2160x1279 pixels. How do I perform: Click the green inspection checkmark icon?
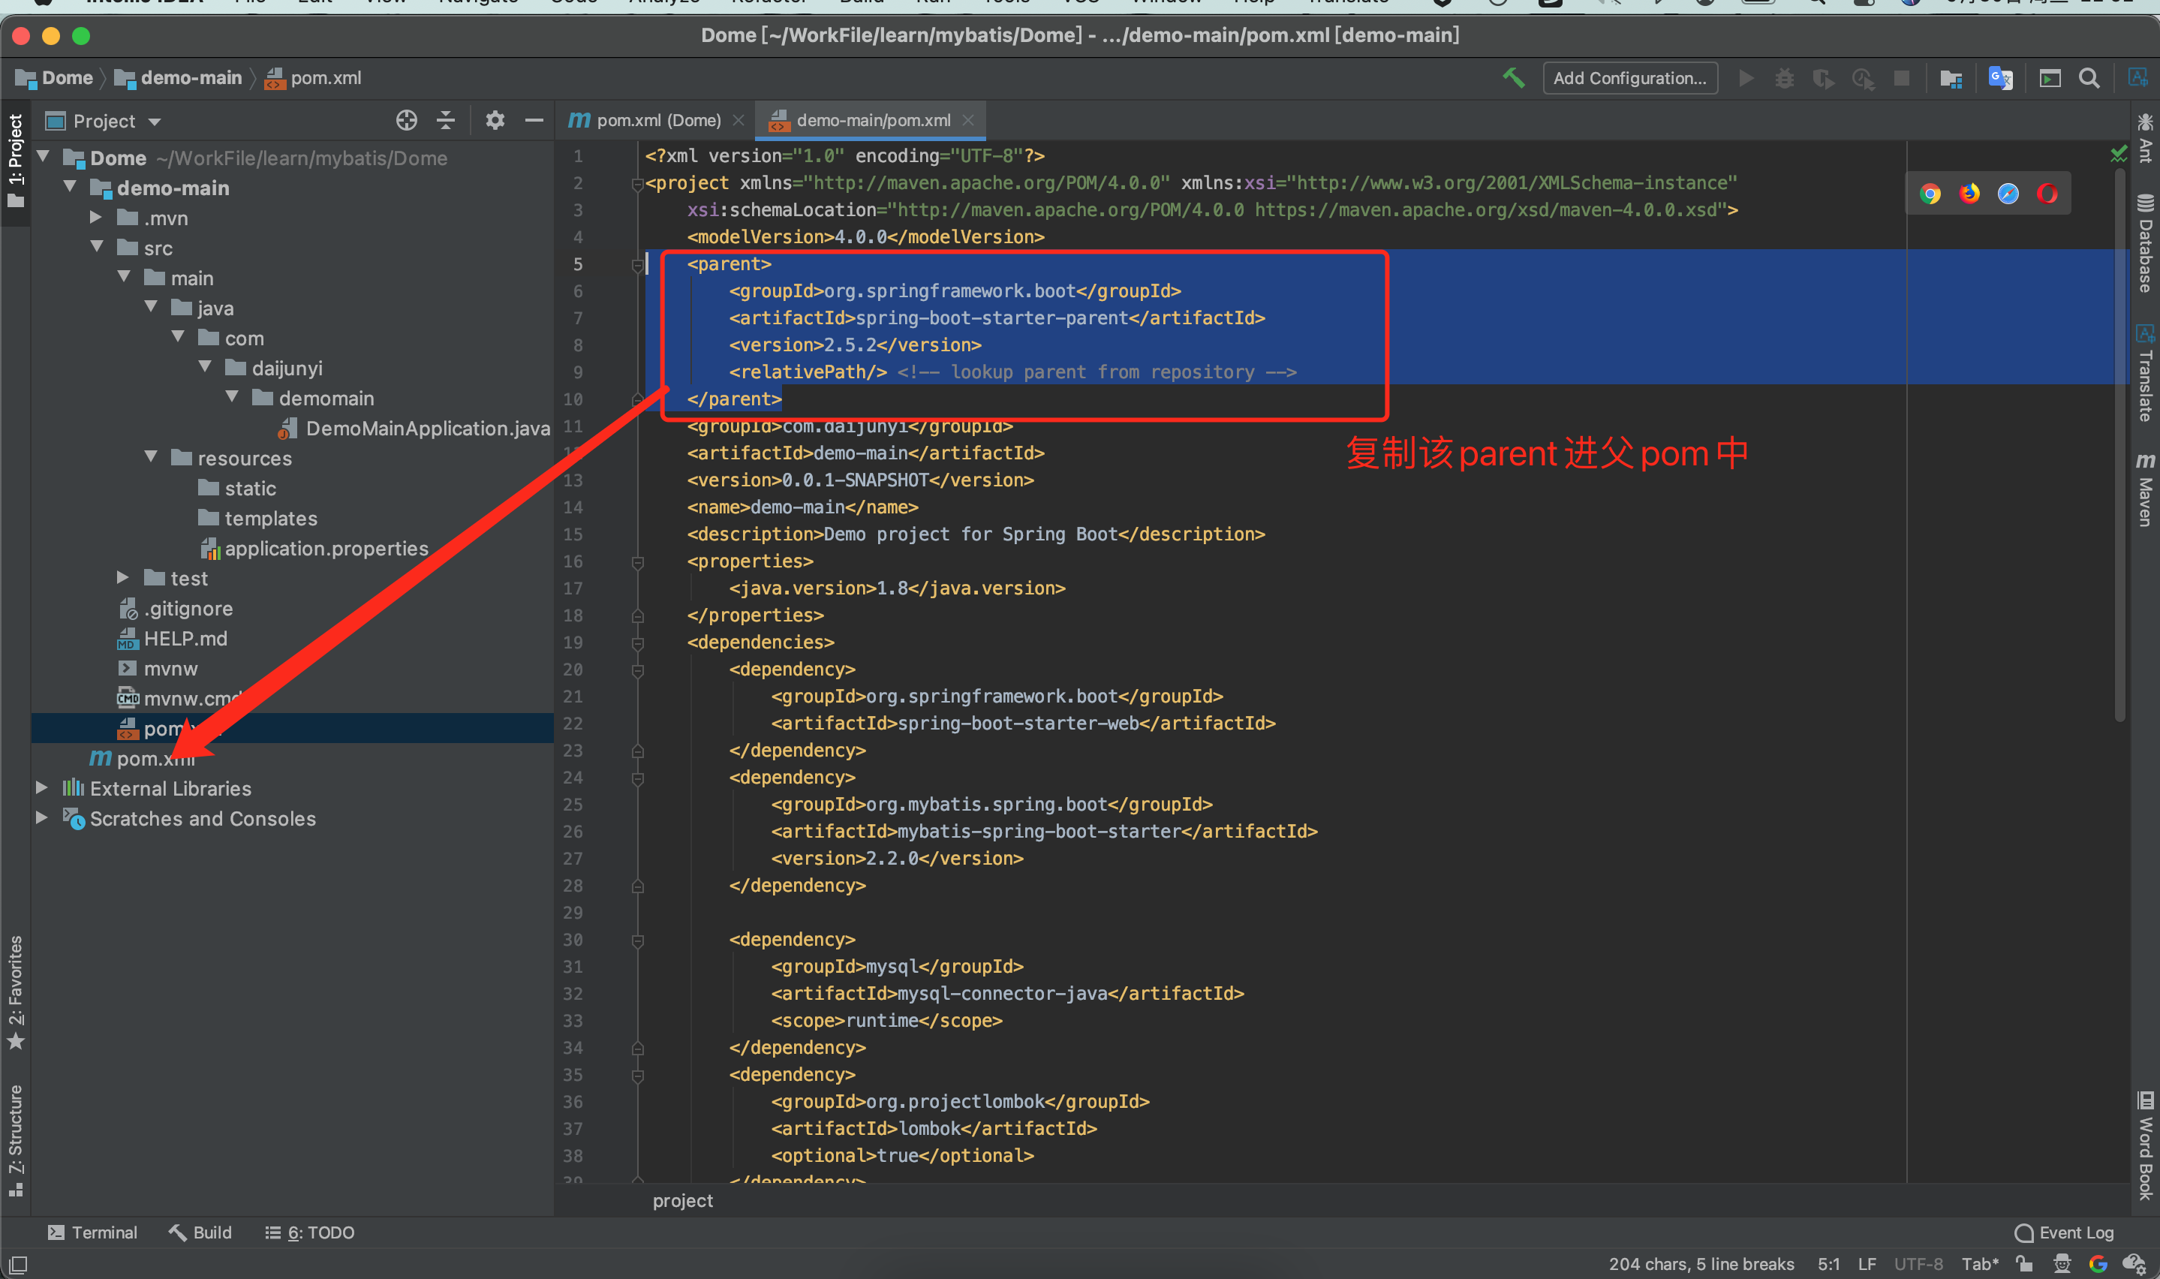pyautogui.click(x=2119, y=155)
